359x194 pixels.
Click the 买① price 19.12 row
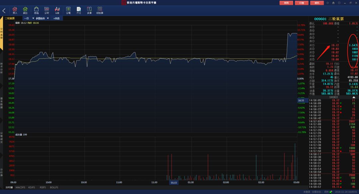[x=333, y=45]
